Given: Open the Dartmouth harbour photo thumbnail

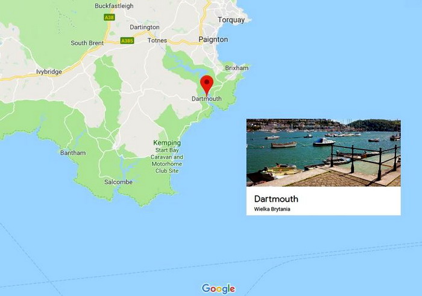Looking at the screenshot, I should (324, 153).
